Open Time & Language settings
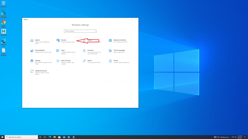The height and width of the screenshot is (139, 248). tap(117, 51)
